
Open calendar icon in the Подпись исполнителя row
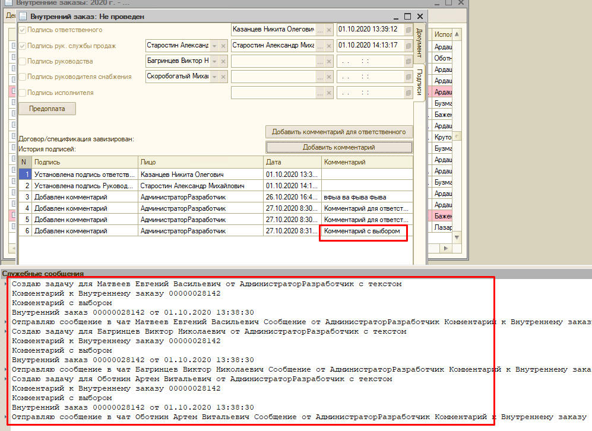point(408,93)
